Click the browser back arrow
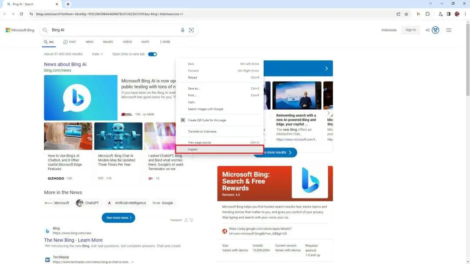This screenshot has height=264, width=470. pos(5,14)
